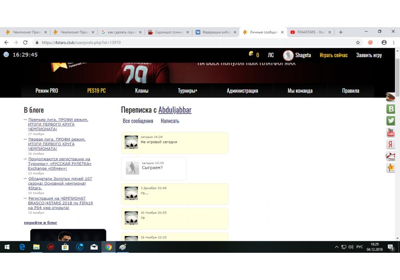Click the Yandex sidebar icon
400x280 pixels.
pyautogui.click(x=391, y=144)
